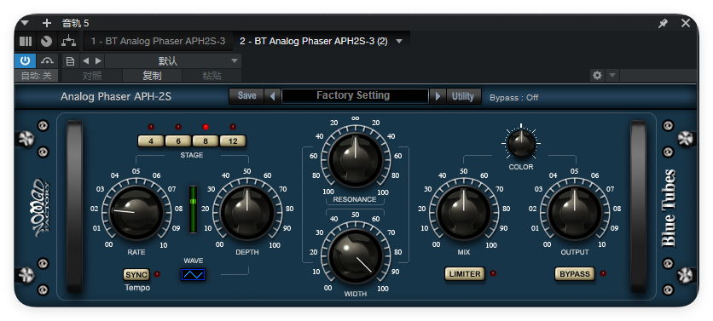Screen dimensions: 713x321
Task: Click the WIDTH knob
Action: pos(355,256)
